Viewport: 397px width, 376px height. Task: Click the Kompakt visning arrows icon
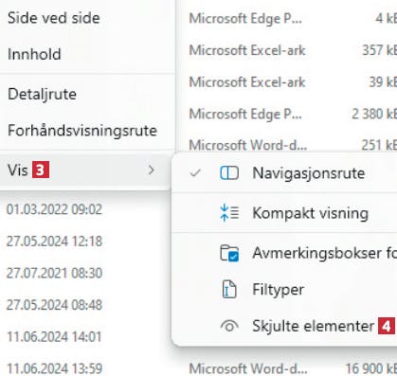pos(229,212)
